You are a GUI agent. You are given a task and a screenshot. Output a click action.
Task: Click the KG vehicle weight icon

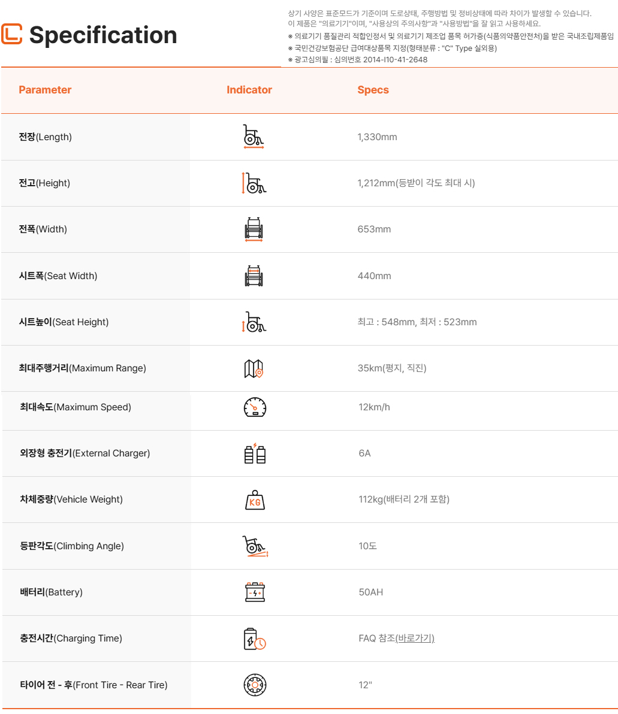coord(255,500)
